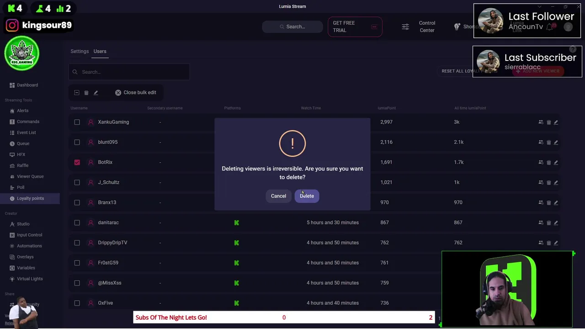
Task: Click the user-group icon in blunt095 row
Action: tap(541, 142)
